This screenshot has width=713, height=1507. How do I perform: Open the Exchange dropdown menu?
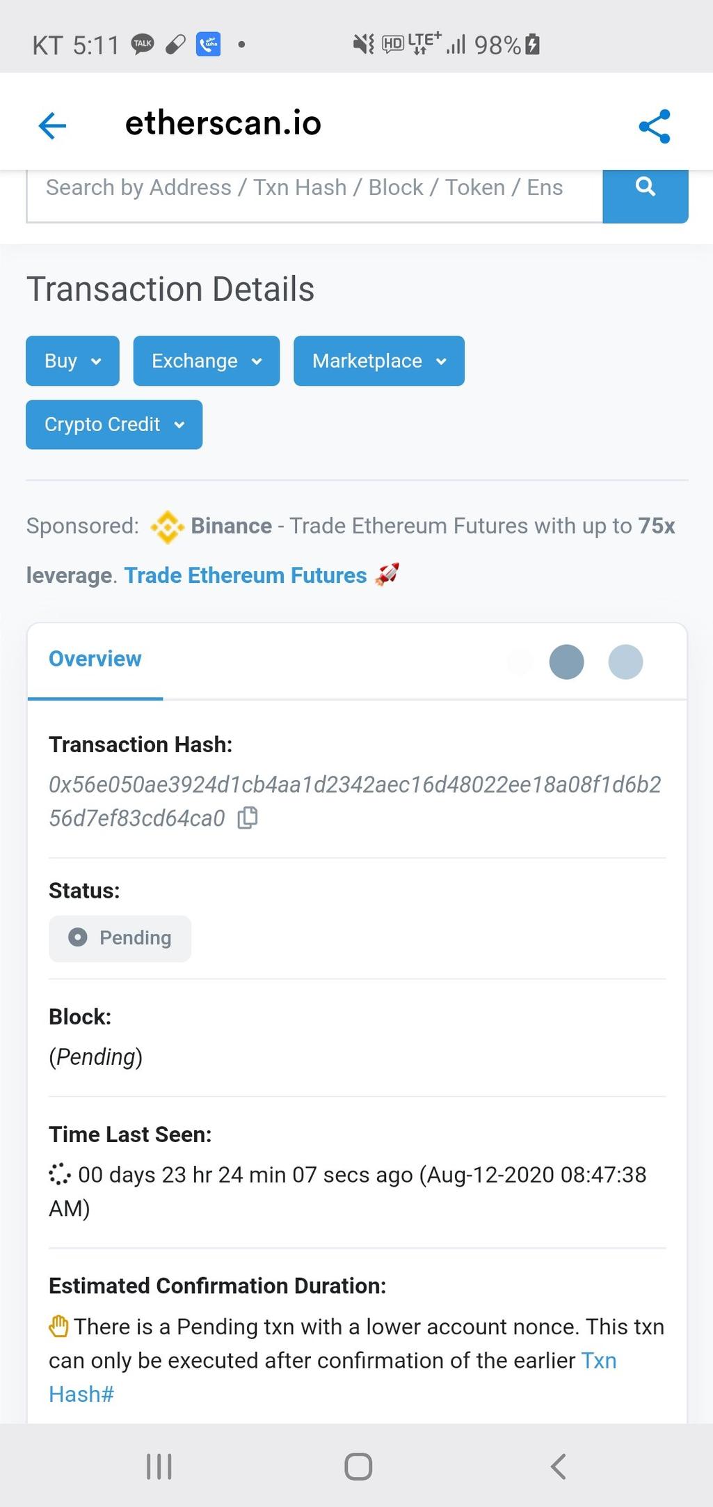tap(207, 361)
